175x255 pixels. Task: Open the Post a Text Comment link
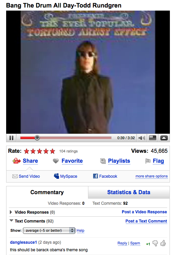[146, 221]
